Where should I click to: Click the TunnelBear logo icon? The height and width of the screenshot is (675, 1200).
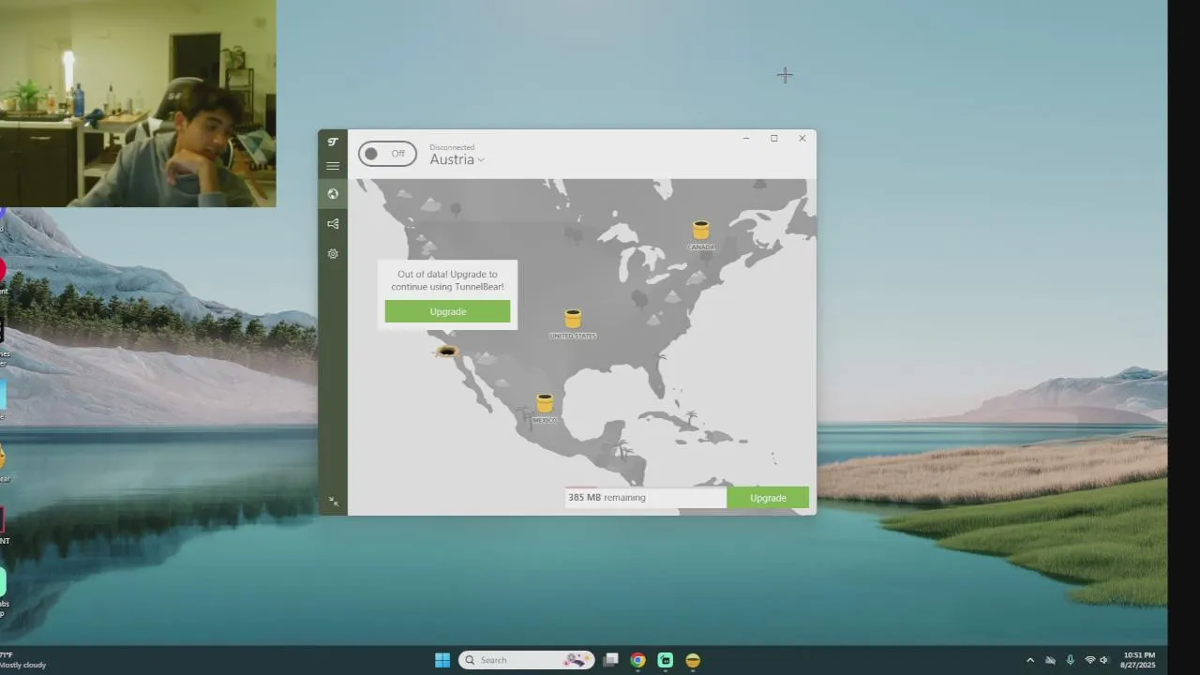pyautogui.click(x=333, y=142)
